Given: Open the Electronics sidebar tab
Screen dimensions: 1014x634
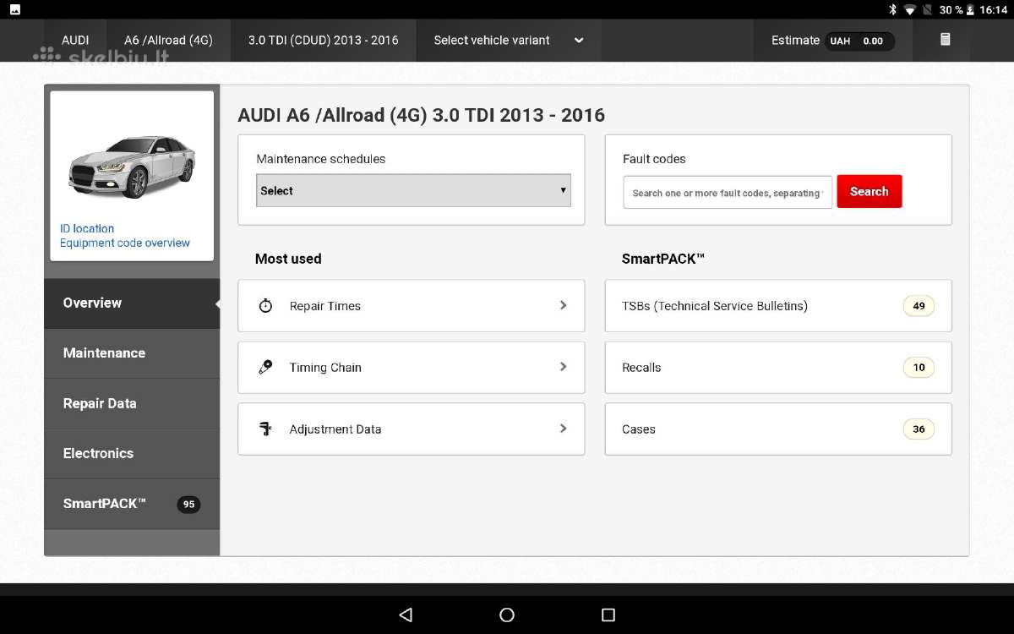Looking at the screenshot, I should coord(132,453).
